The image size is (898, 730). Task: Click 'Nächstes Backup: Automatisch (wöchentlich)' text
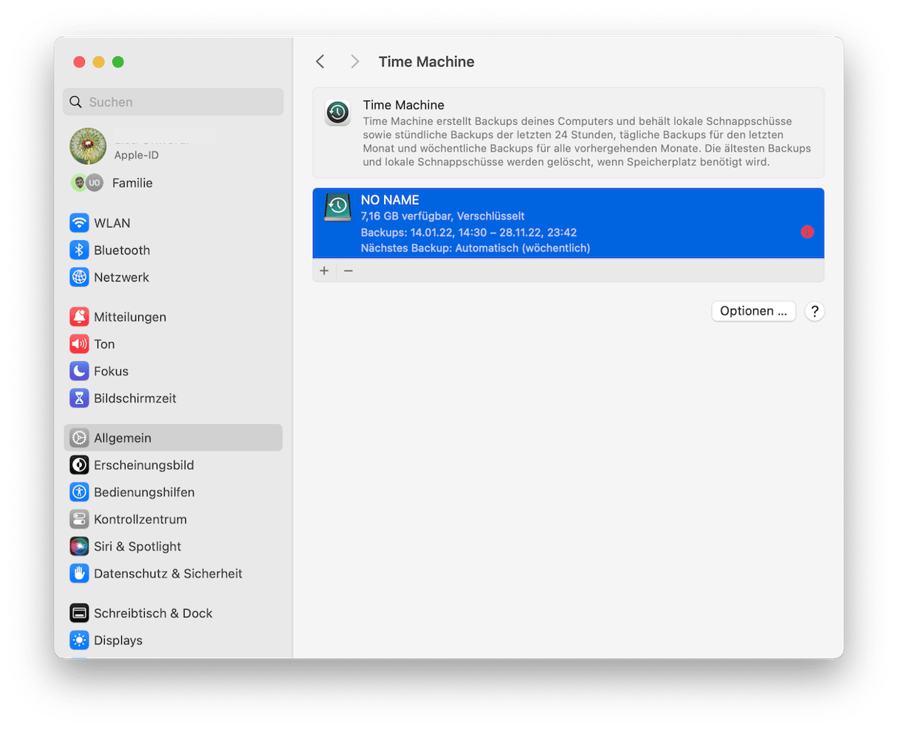(x=476, y=248)
